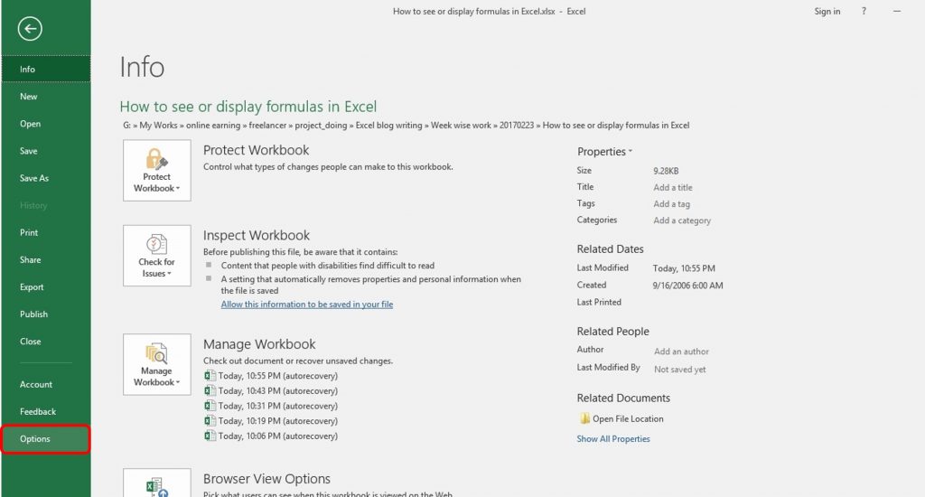This screenshot has height=497, width=925.
Task: Click the 'Add an author' field
Action: click(x=681, y=352)
